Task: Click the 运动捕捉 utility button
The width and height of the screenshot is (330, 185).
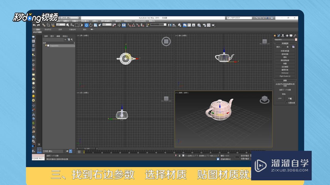Action: 285,67
